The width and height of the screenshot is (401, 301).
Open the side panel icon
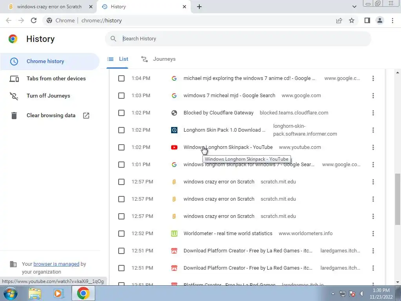point(367,20)
